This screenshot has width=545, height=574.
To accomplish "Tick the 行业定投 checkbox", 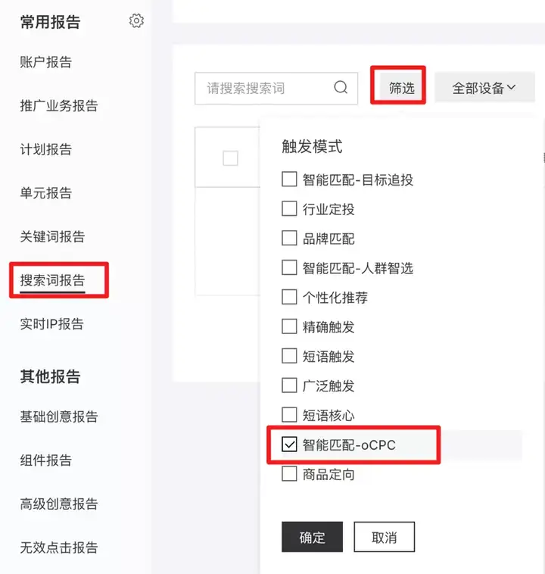I will [x=289, y=209].
